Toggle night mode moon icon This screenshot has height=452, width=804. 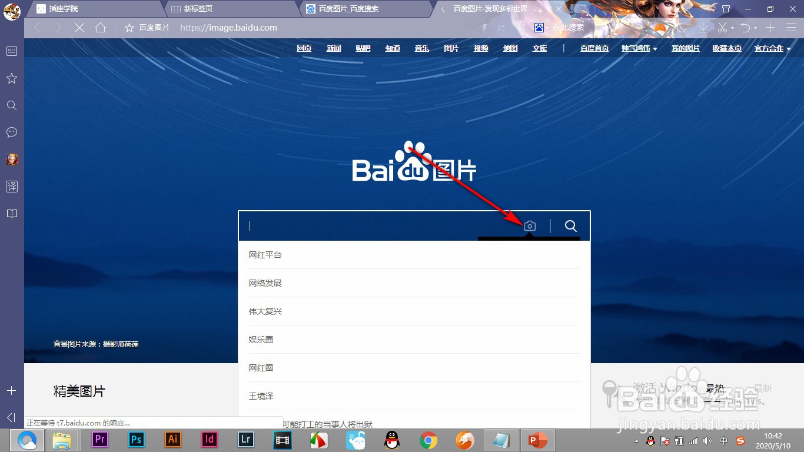[682, 28]
